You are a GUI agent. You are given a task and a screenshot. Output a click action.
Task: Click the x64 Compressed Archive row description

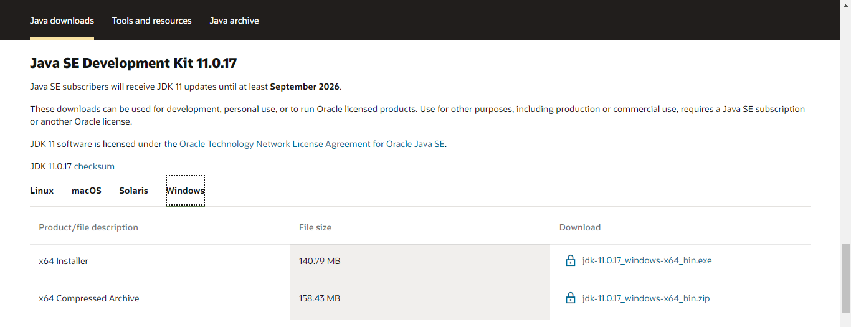coord(88,298)
